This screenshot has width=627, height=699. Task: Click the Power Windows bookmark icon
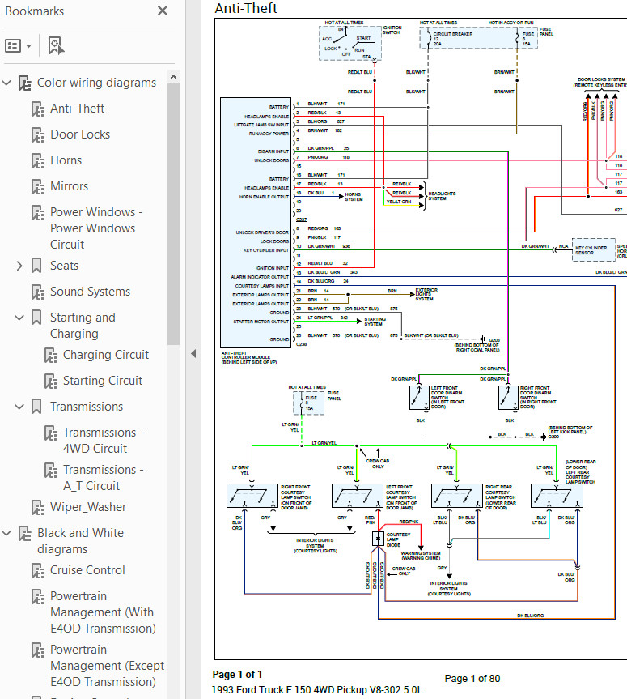click(38, 212)
